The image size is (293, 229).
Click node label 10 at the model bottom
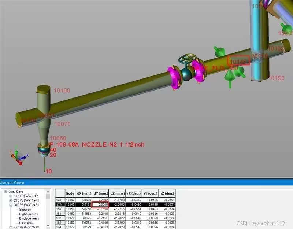pos(49,171)
